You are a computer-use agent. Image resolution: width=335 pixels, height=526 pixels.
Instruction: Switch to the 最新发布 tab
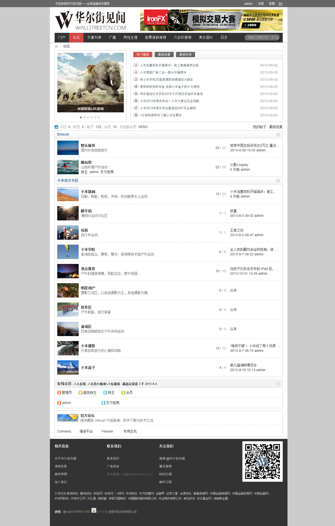[x=186, y=55]
